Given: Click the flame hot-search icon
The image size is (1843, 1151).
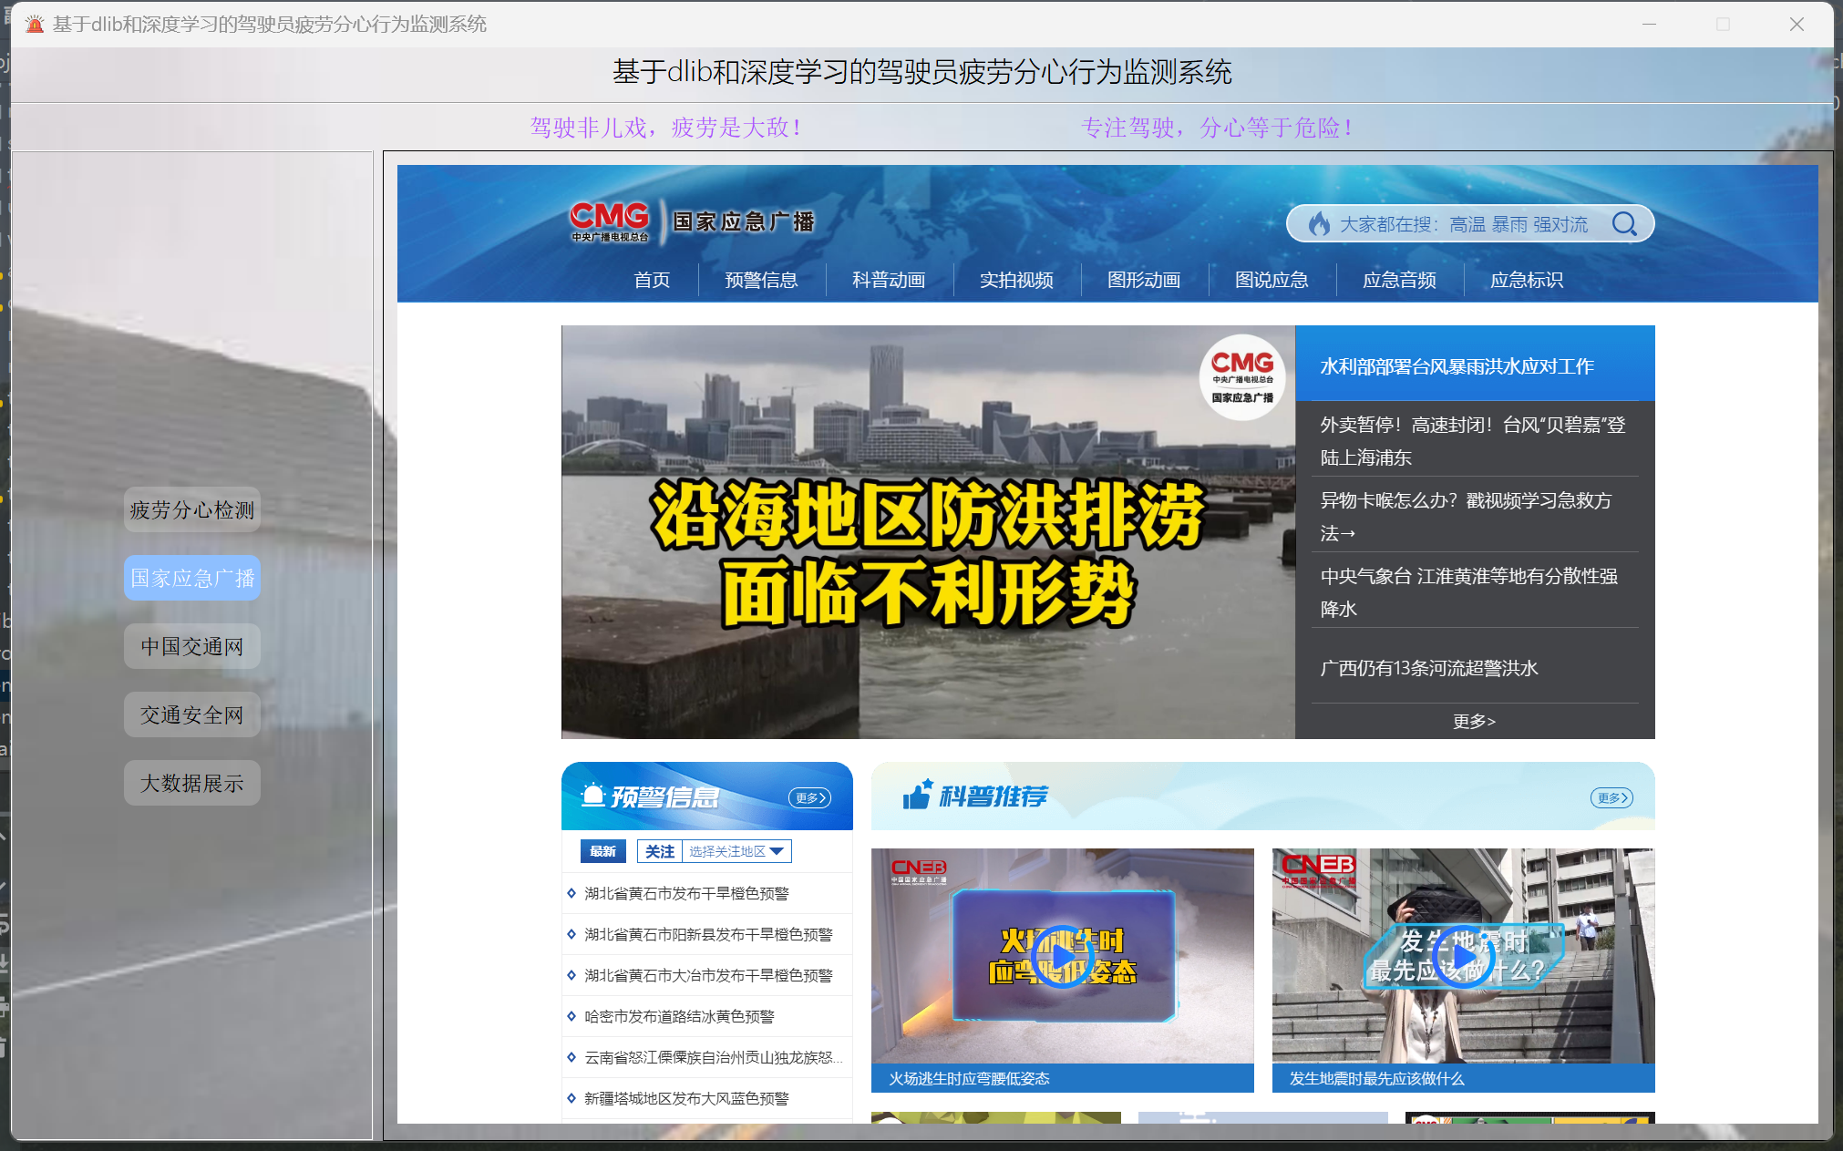Looking at the screenshot, I should pos(1319,224).
